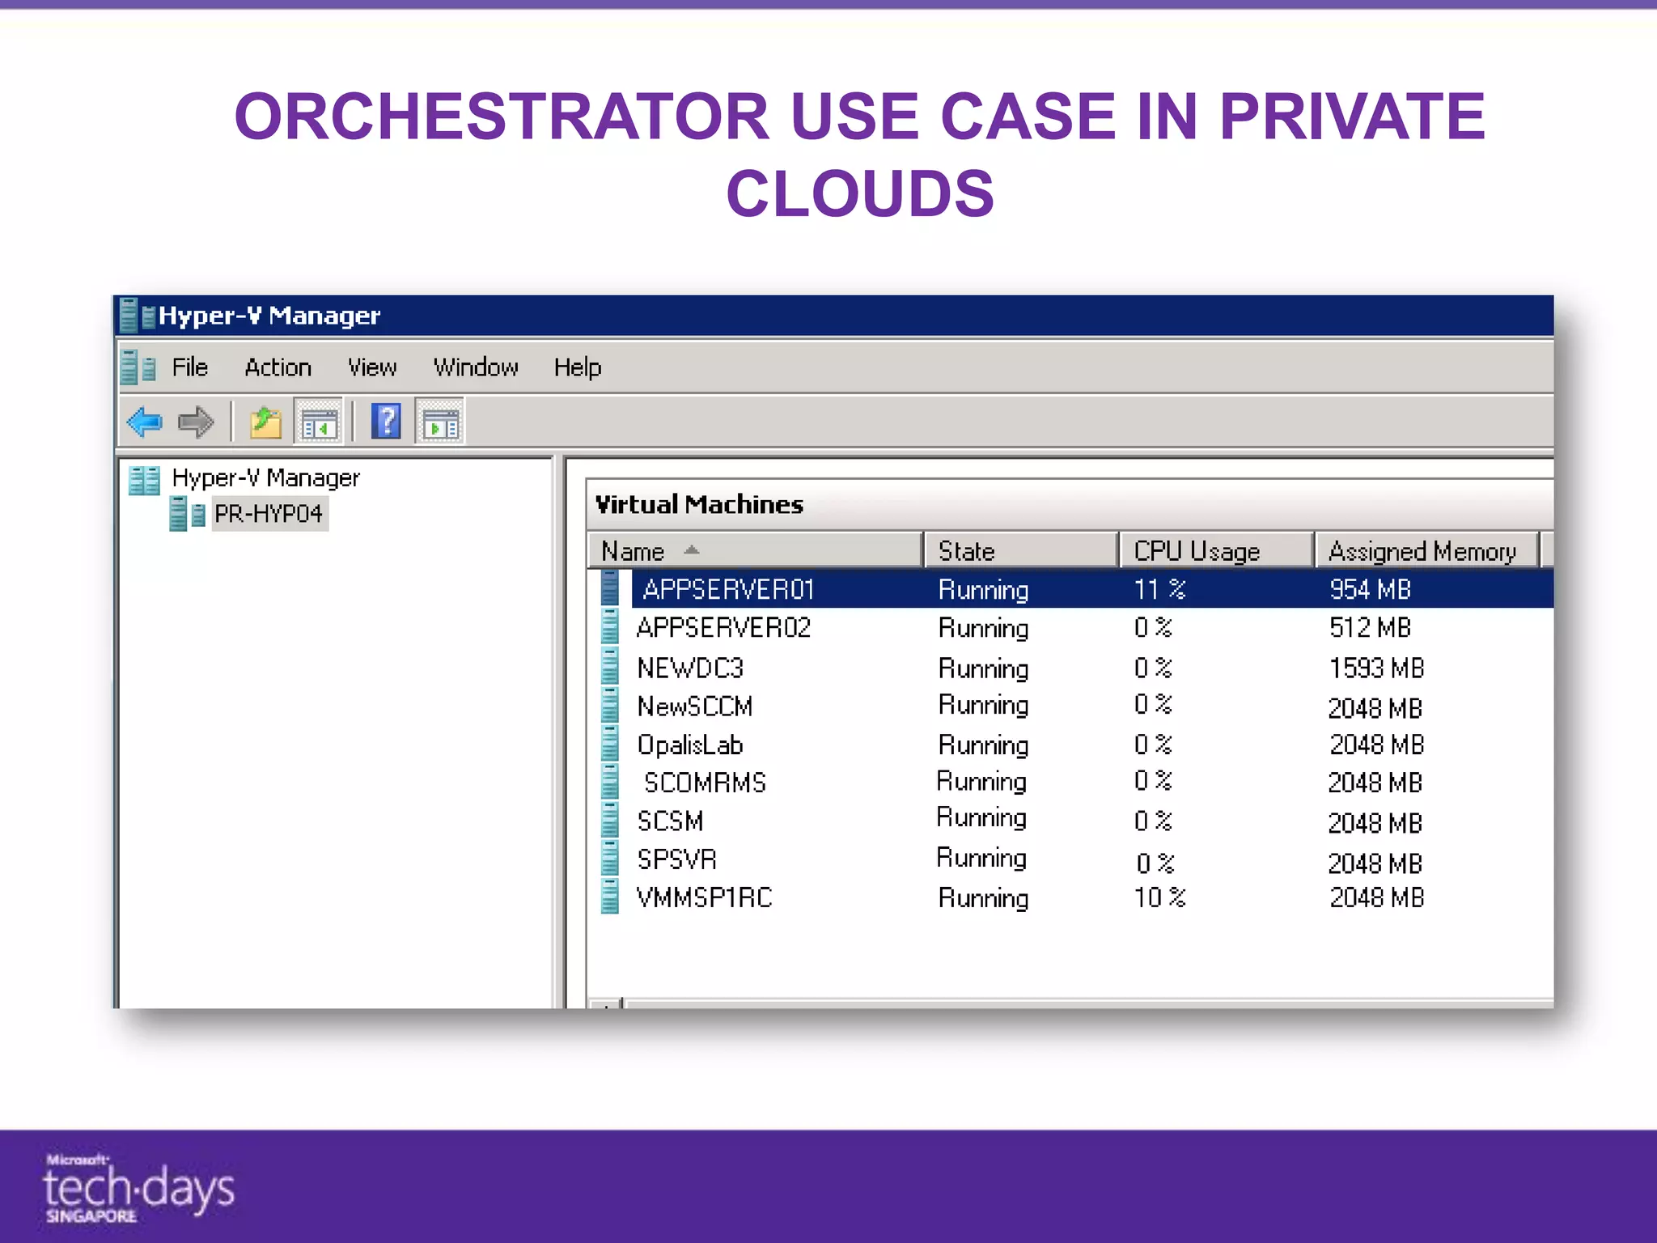The height and width of the screenshot is (1243, 1657).
Task: Open Help via the question mark icon
Action: click(x=386, y=422)
